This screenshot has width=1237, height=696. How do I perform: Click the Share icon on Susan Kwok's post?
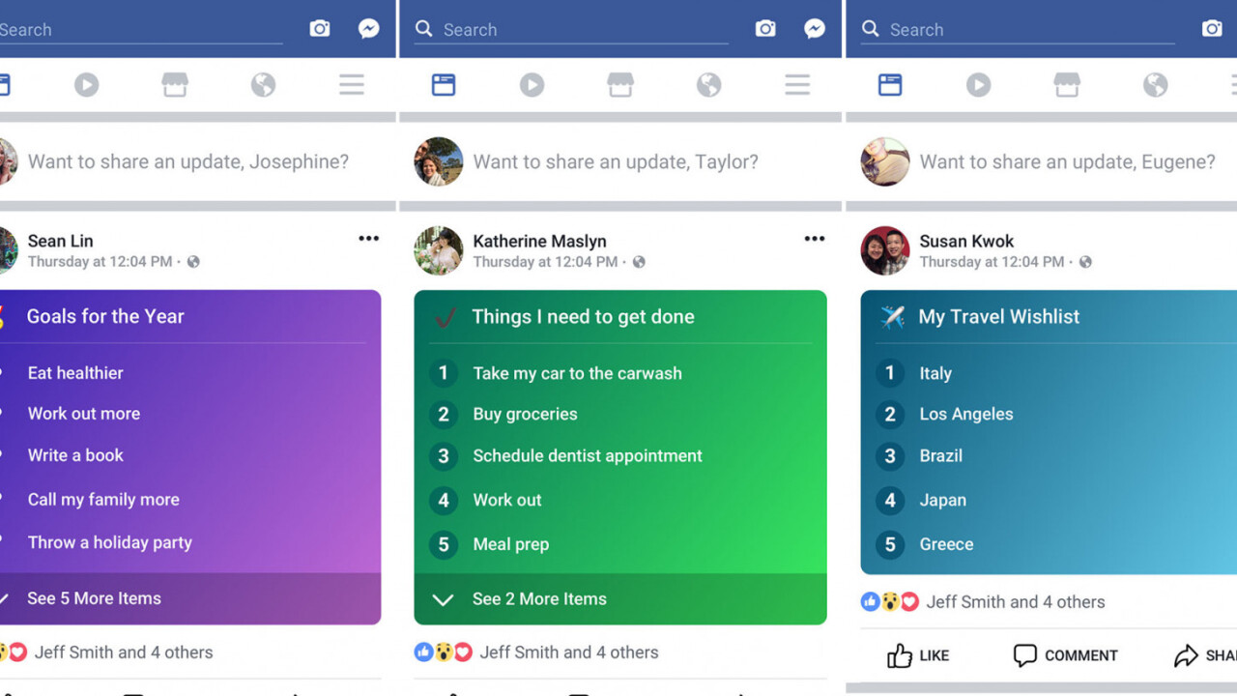click(x=1185, y=655)
